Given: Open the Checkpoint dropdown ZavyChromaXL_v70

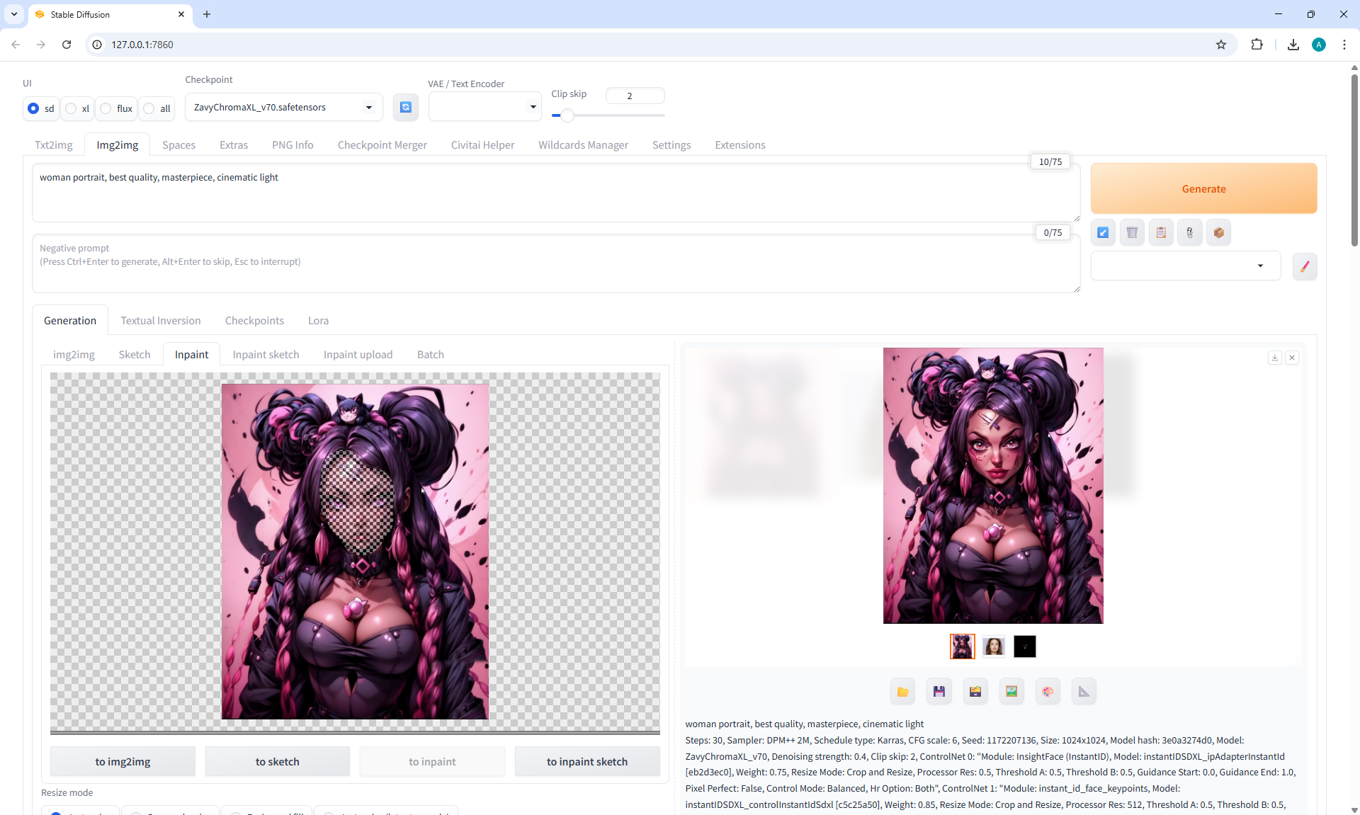Looking at the screenshot, I should pyautogui.click(x=283, y=108).
